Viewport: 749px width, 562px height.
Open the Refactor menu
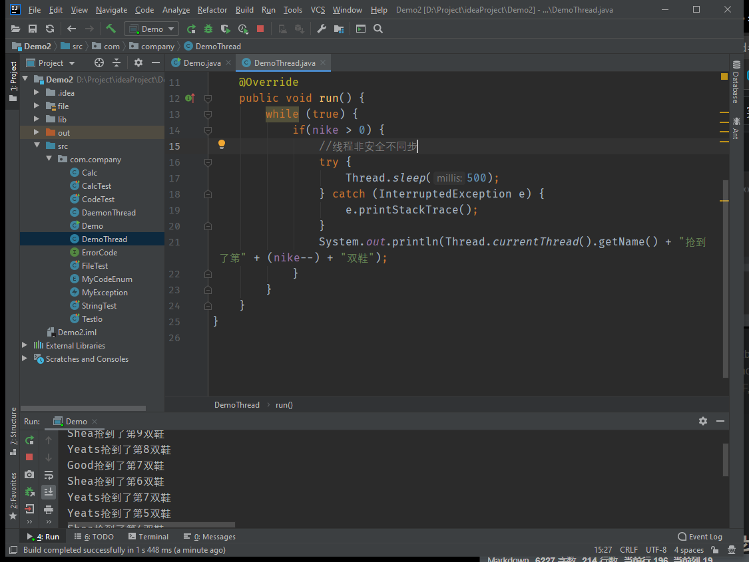tap(212, 10)
